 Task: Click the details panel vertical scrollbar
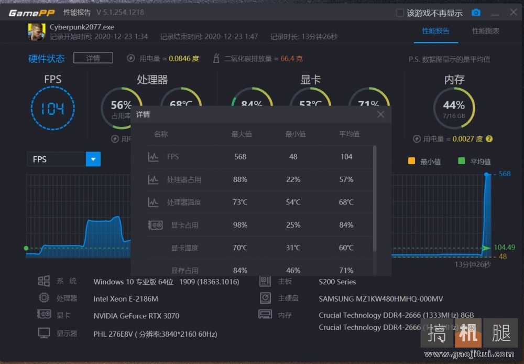tap(375, 198)
